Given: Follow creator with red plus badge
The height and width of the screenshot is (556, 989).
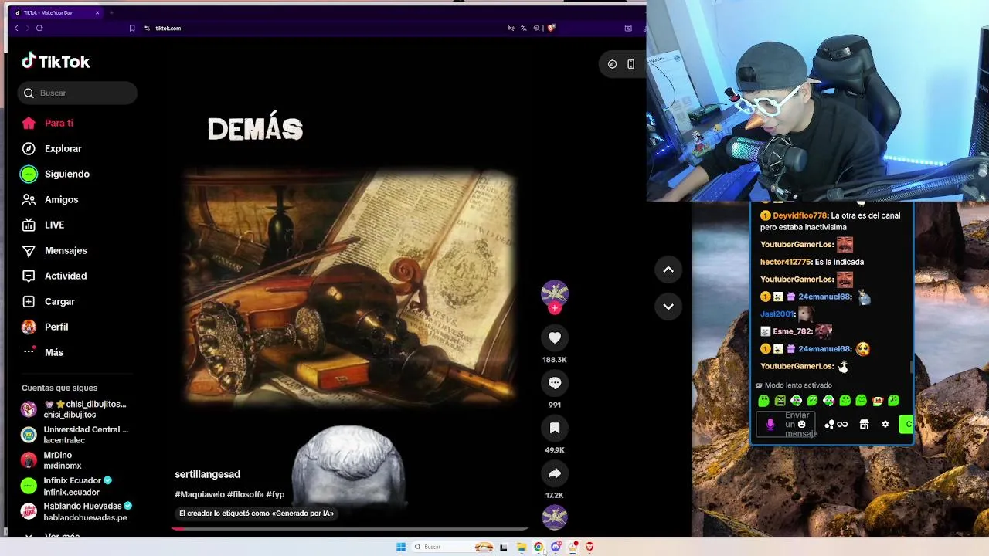Looking at the screenshot, I should (x=555, y=308).
